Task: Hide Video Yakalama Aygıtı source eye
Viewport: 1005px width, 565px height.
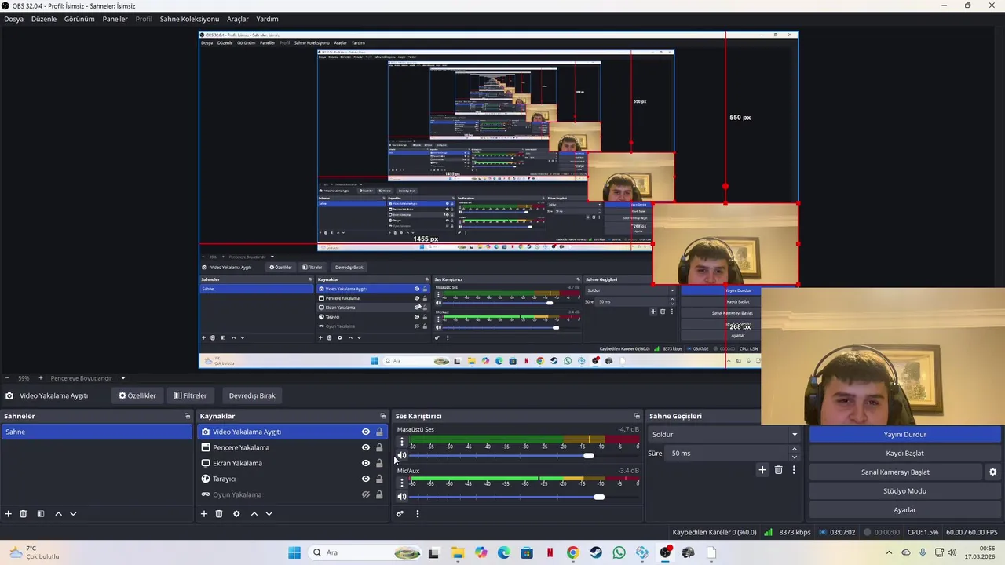Action: 365,432
